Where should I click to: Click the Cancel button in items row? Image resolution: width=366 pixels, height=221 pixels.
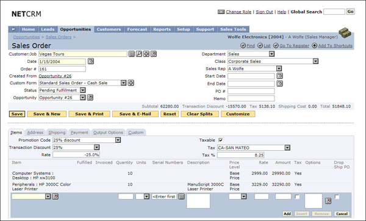(x=342, y=214)
